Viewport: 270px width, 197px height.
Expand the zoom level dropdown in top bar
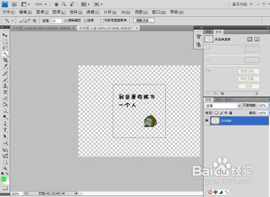pyautogui.click(x=41, y=4)
